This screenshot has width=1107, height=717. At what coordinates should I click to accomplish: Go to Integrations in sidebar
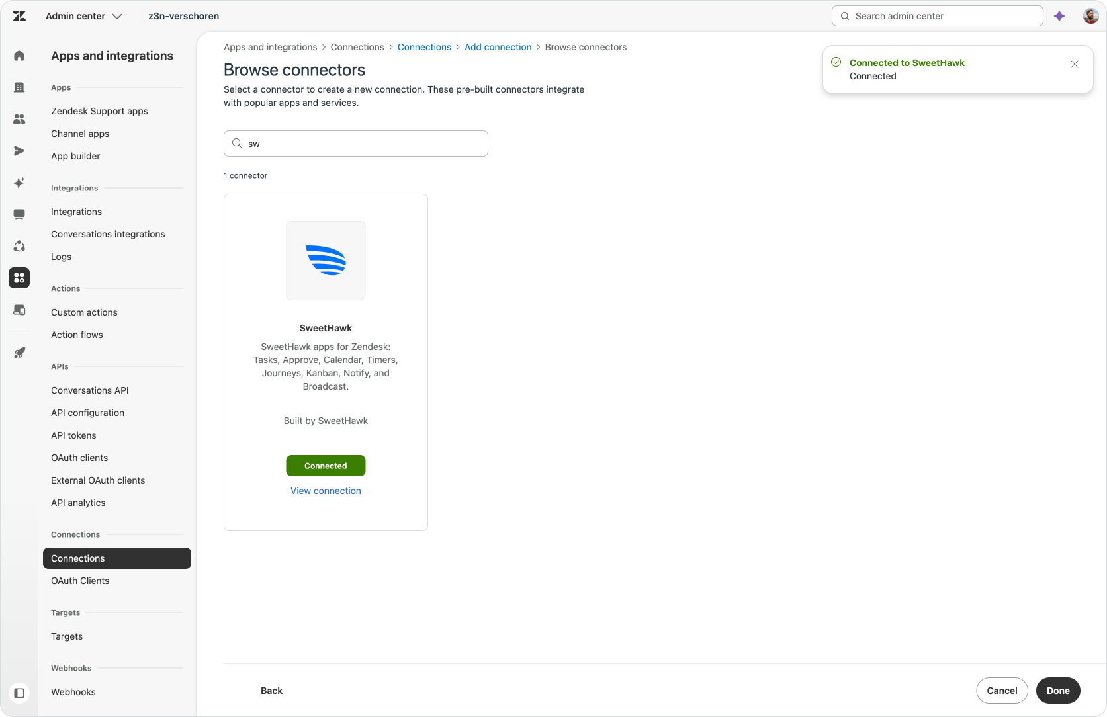click(76, 212)
